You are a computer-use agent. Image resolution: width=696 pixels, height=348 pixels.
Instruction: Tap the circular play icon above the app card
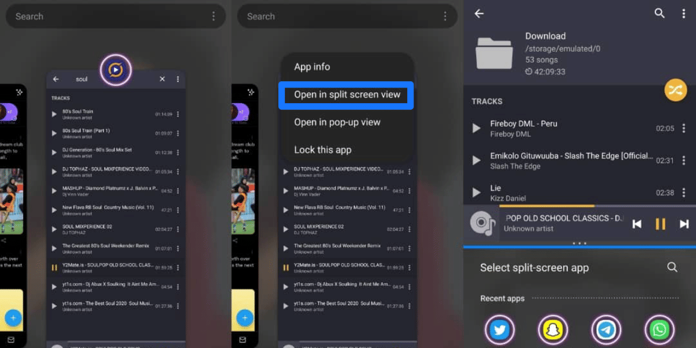(x=115, y=69)
